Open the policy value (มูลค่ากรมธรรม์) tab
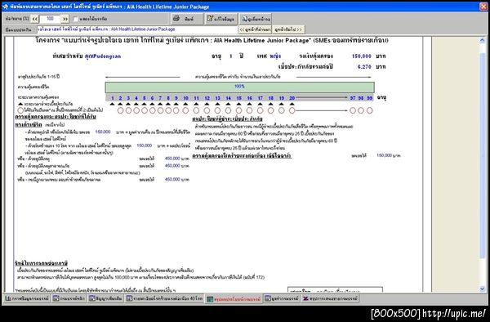This screenshot has width=490, height=322. point(282,298)
